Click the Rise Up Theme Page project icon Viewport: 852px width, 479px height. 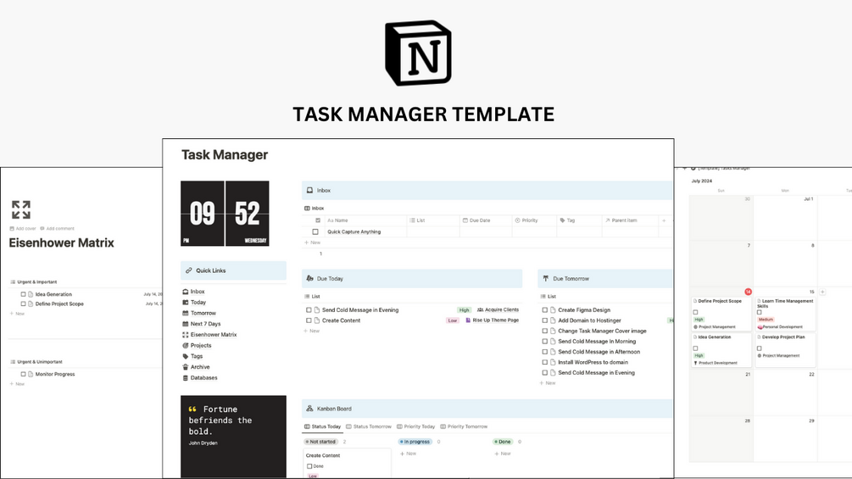[468, 320]
